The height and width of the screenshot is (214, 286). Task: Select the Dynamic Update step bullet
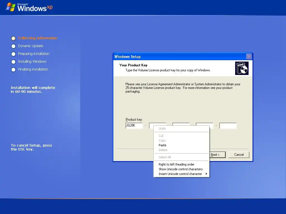(13, 46)
